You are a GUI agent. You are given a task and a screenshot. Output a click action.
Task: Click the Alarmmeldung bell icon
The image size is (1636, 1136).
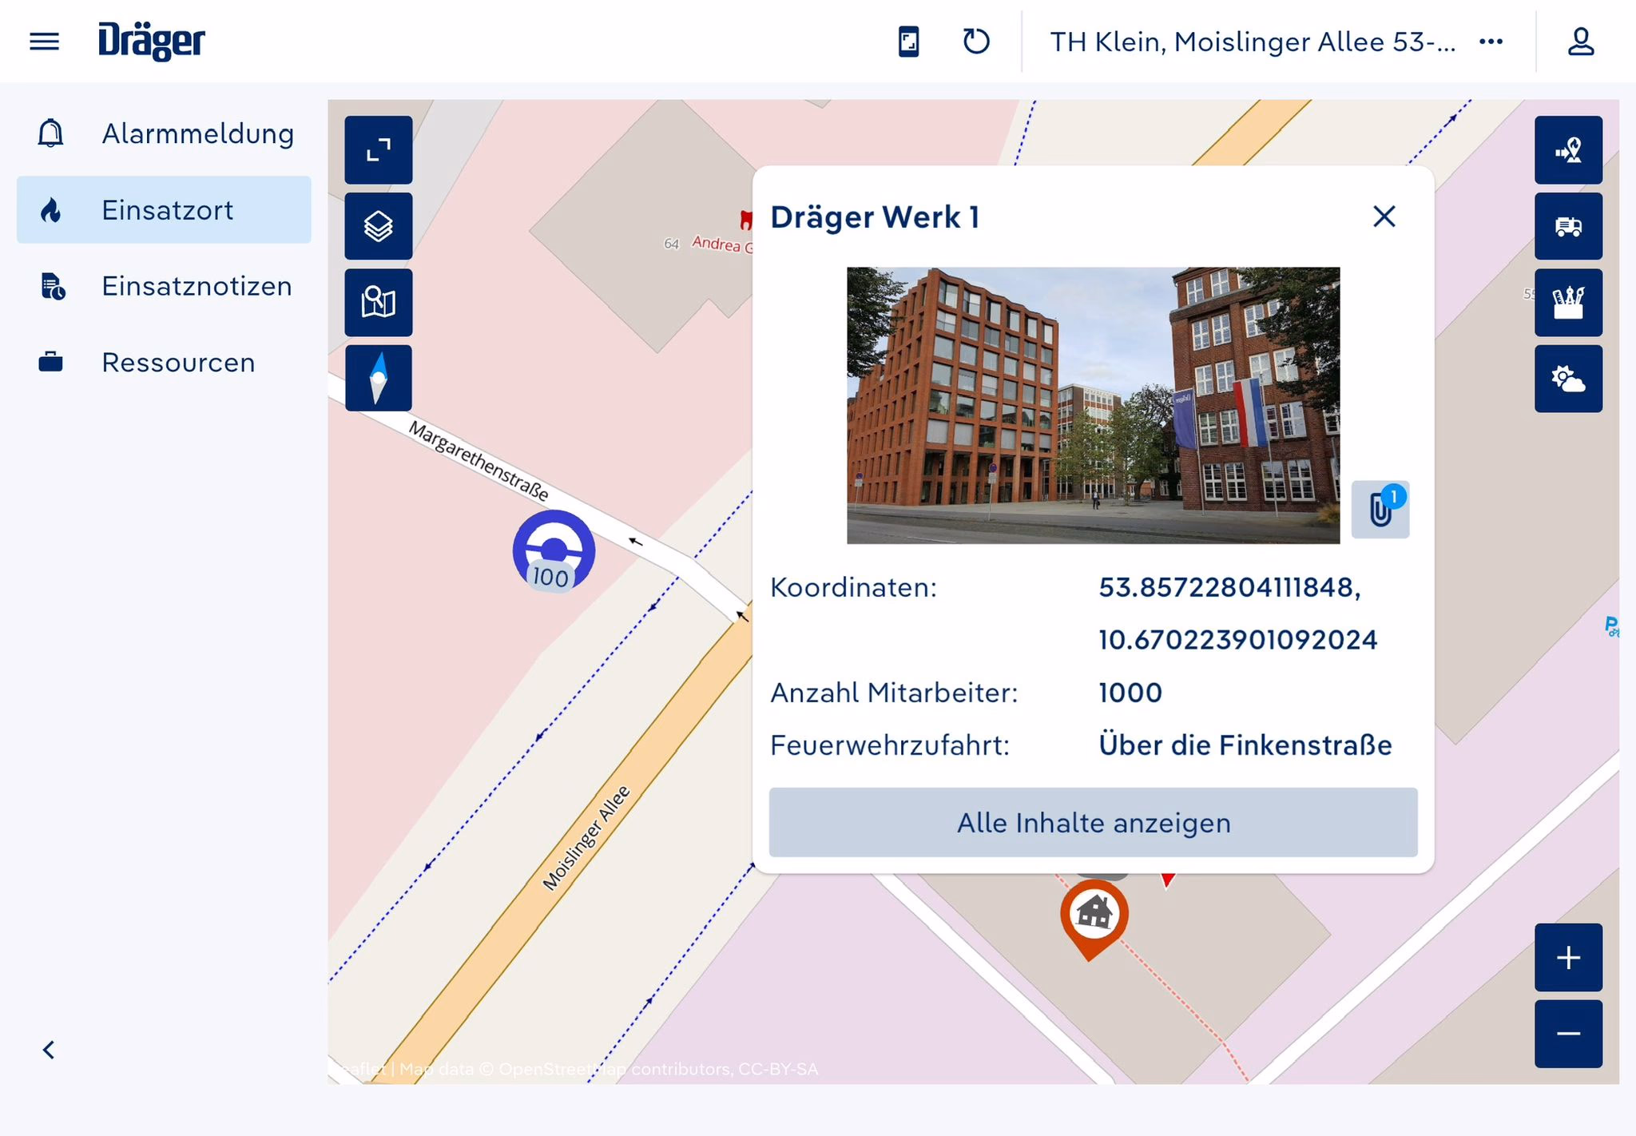point(51,133)
